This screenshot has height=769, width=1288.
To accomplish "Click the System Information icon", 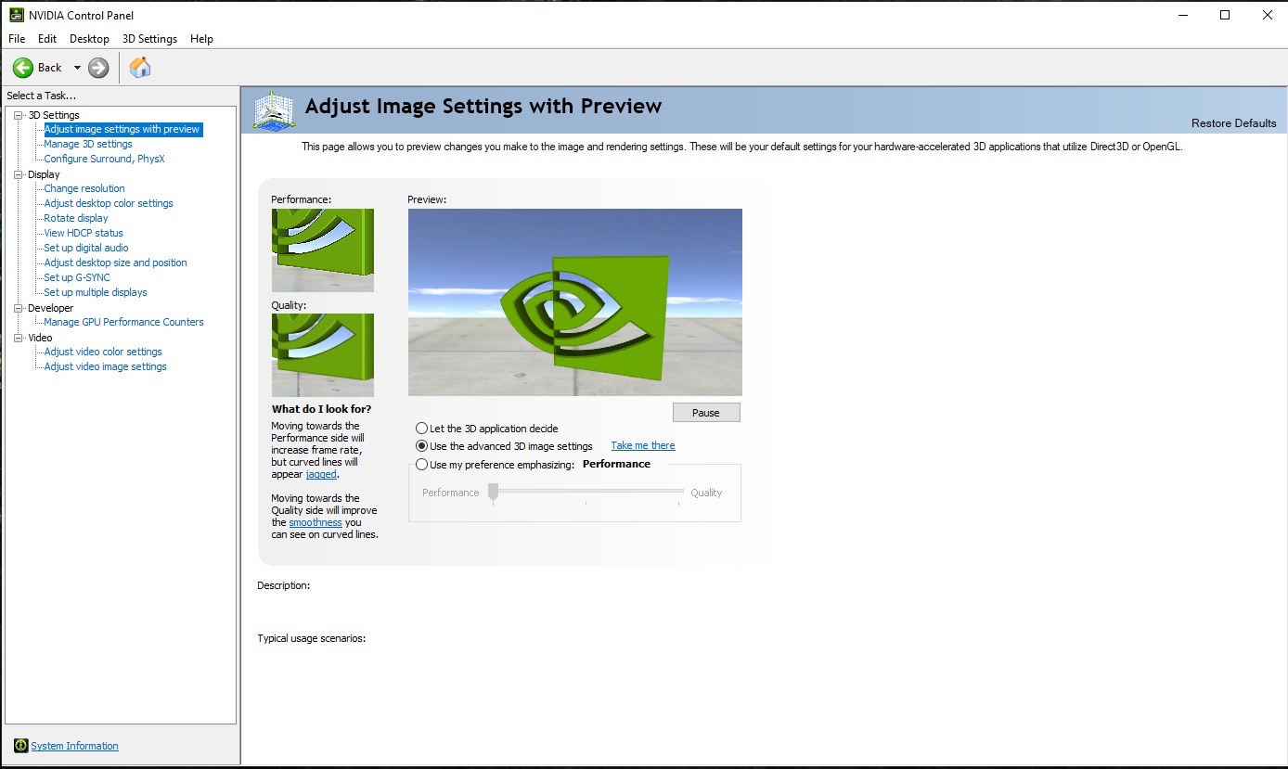I will (20, 746).
